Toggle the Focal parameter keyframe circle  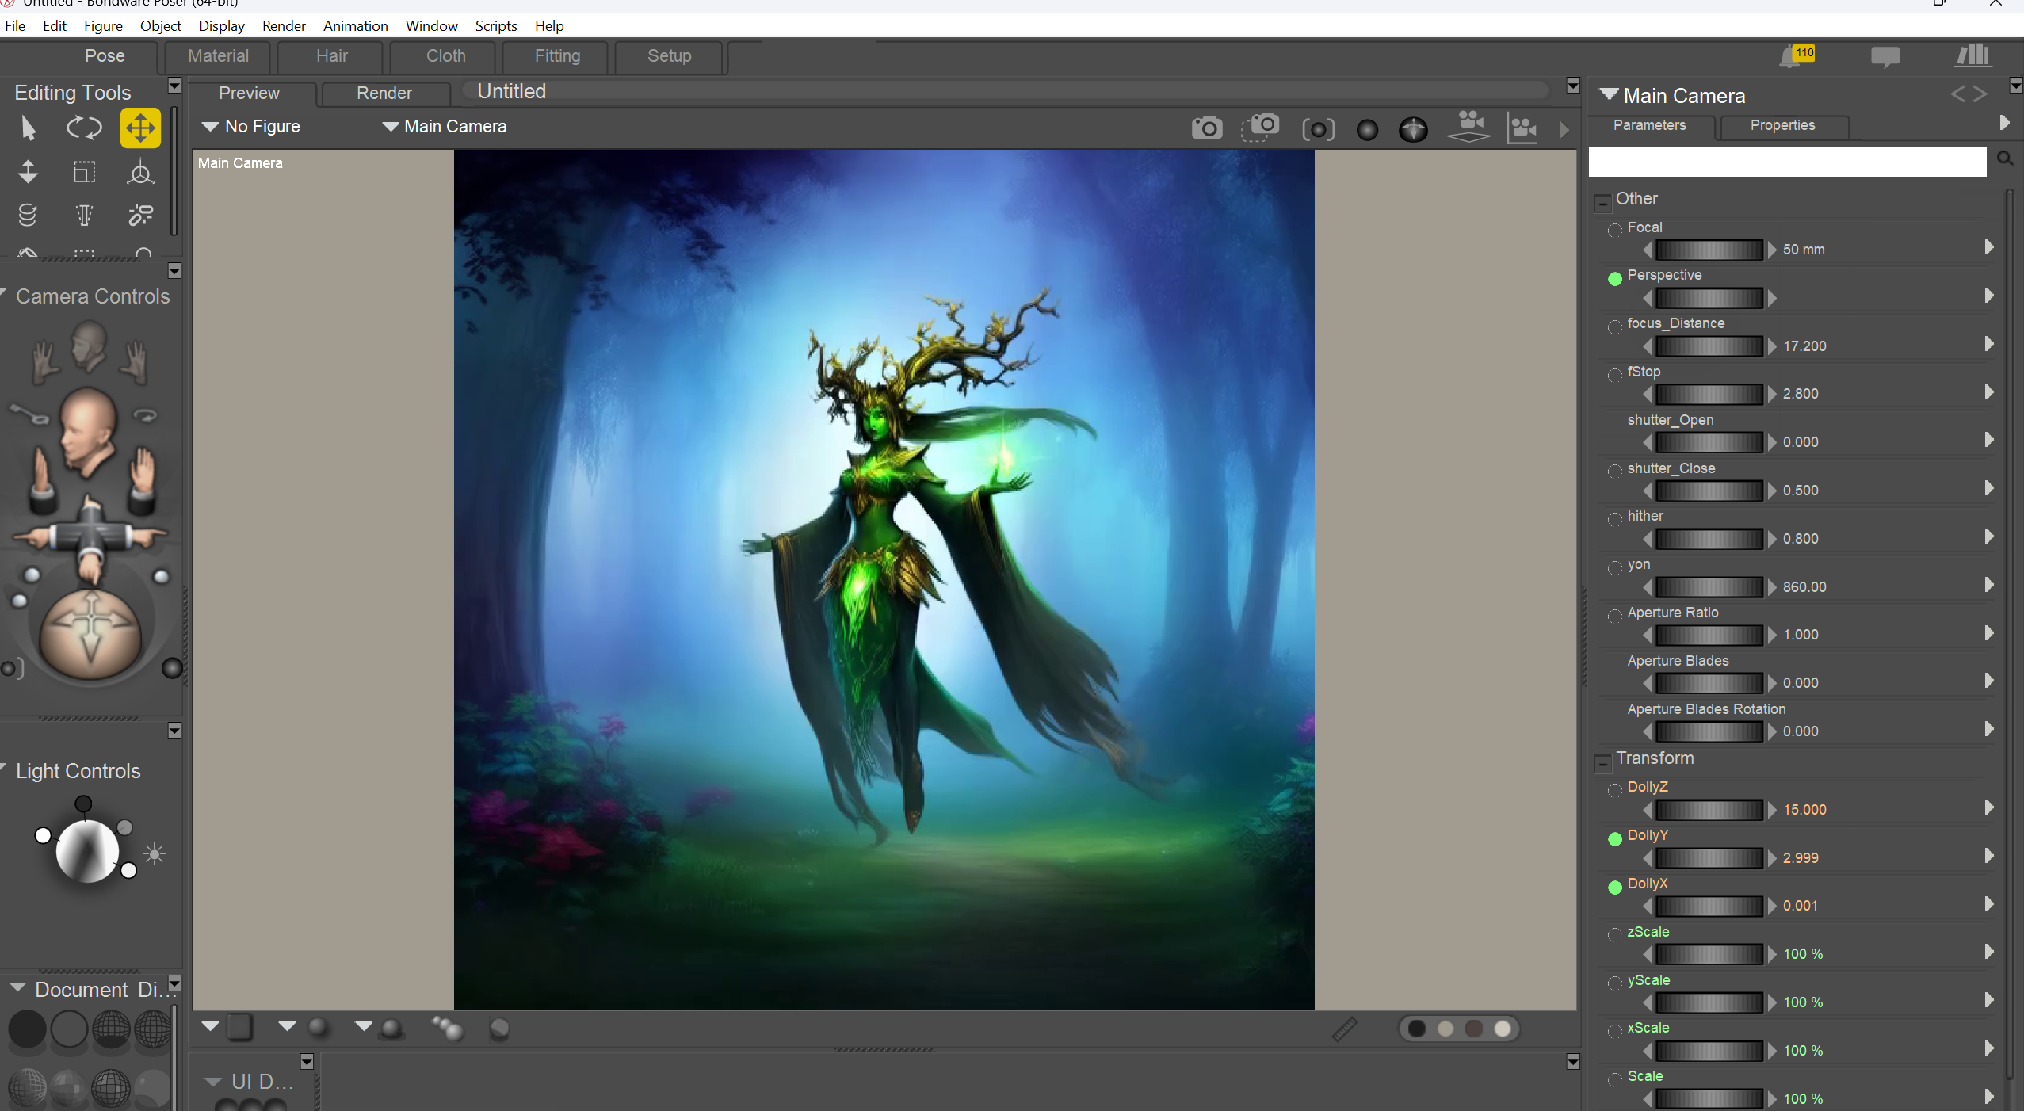tap(1614, 231)
